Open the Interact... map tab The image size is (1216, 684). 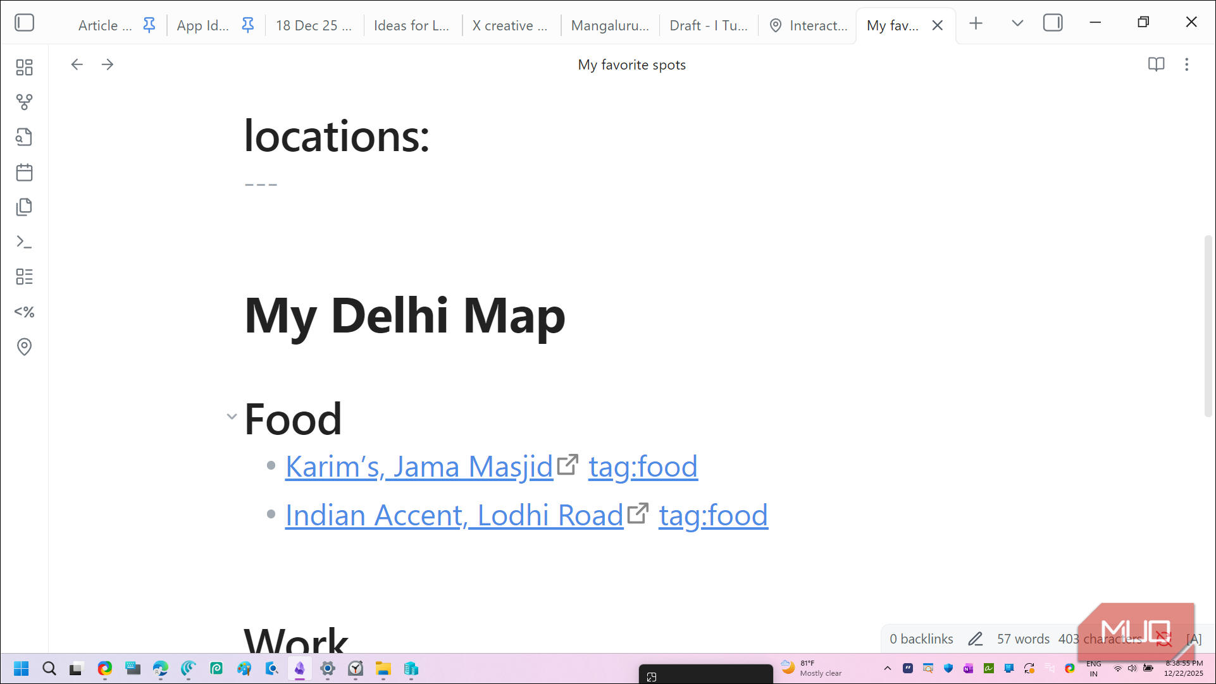coord(809,25)
